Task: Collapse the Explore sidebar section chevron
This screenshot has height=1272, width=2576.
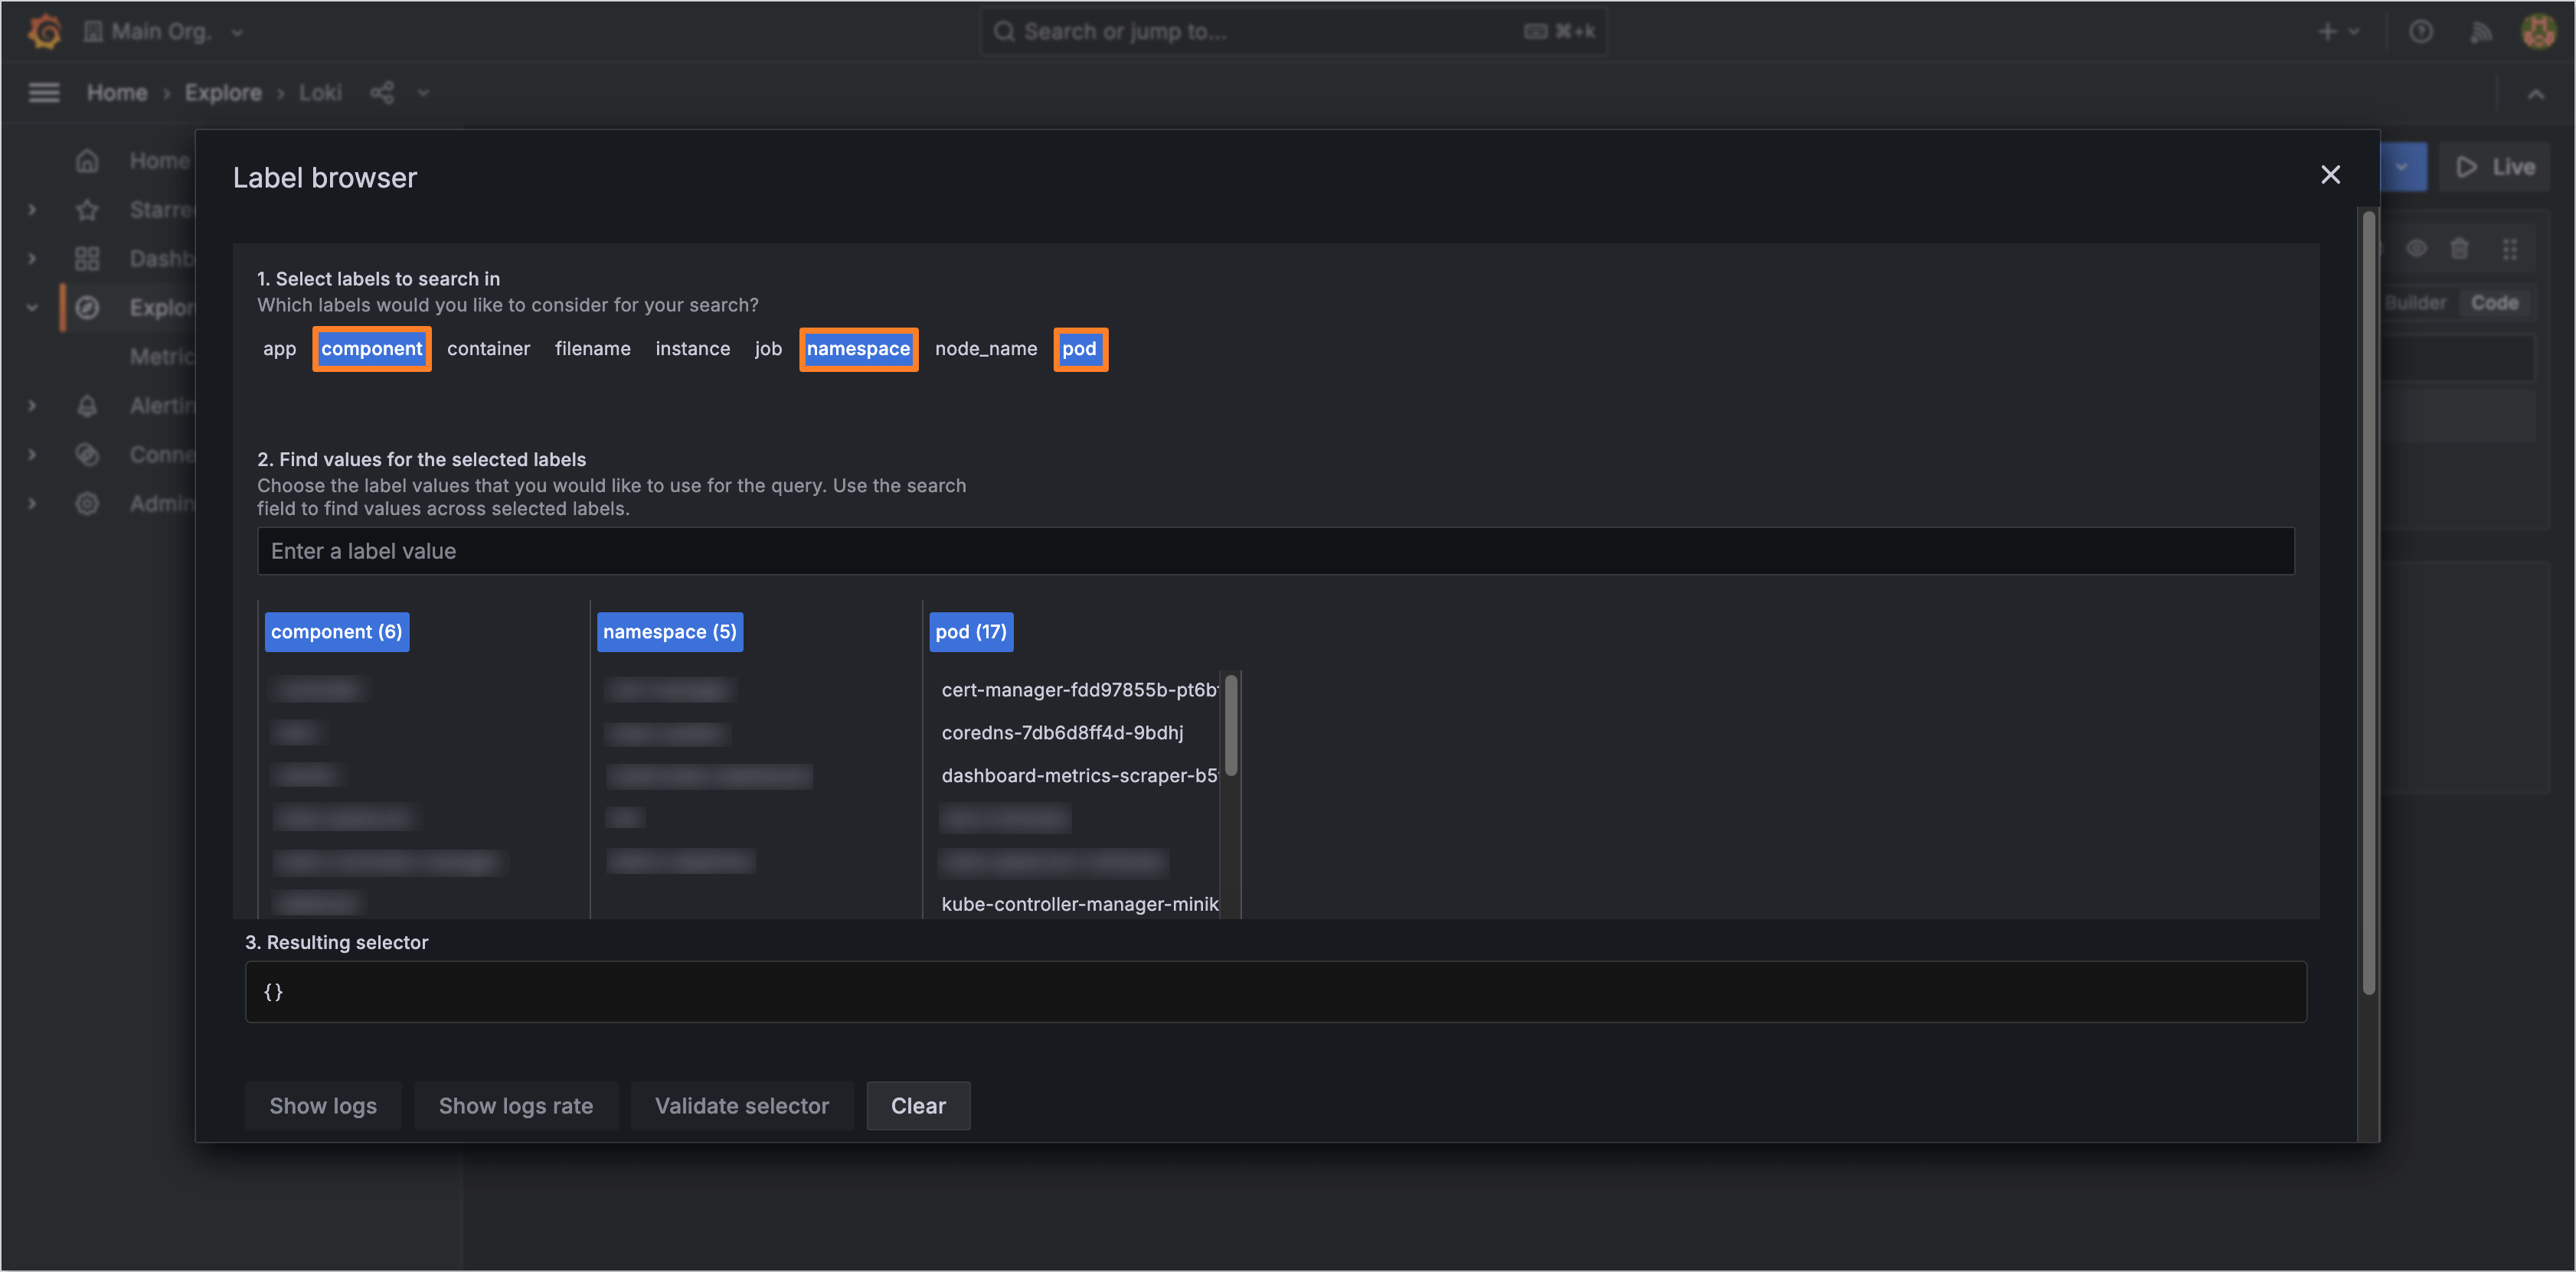Action: (x=31, y=308)
